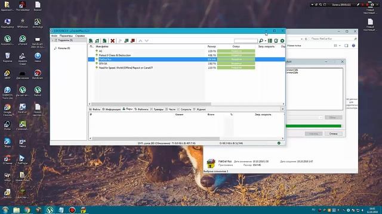This screenshot has height=214, width=382.
Task: Click the status bar of GTA SA
Action: pyautogui.click(x=236, y=64)
